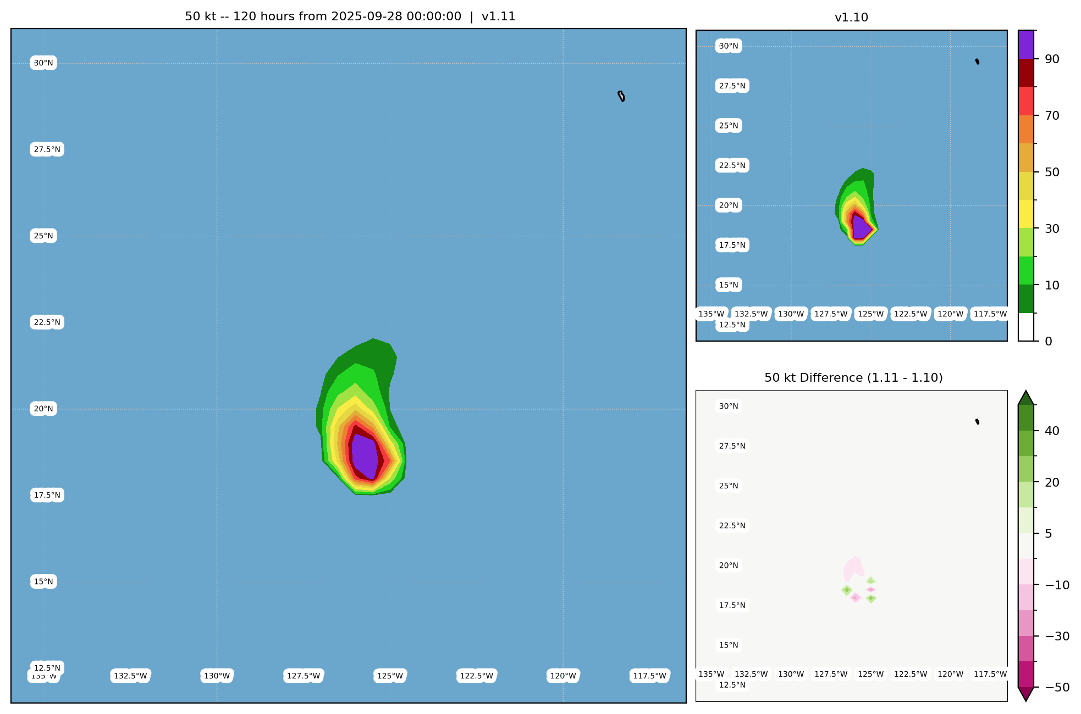The image size is (1081, 714).
Task: Click the pink negative region in the difference map
Action: click(852, 568)
